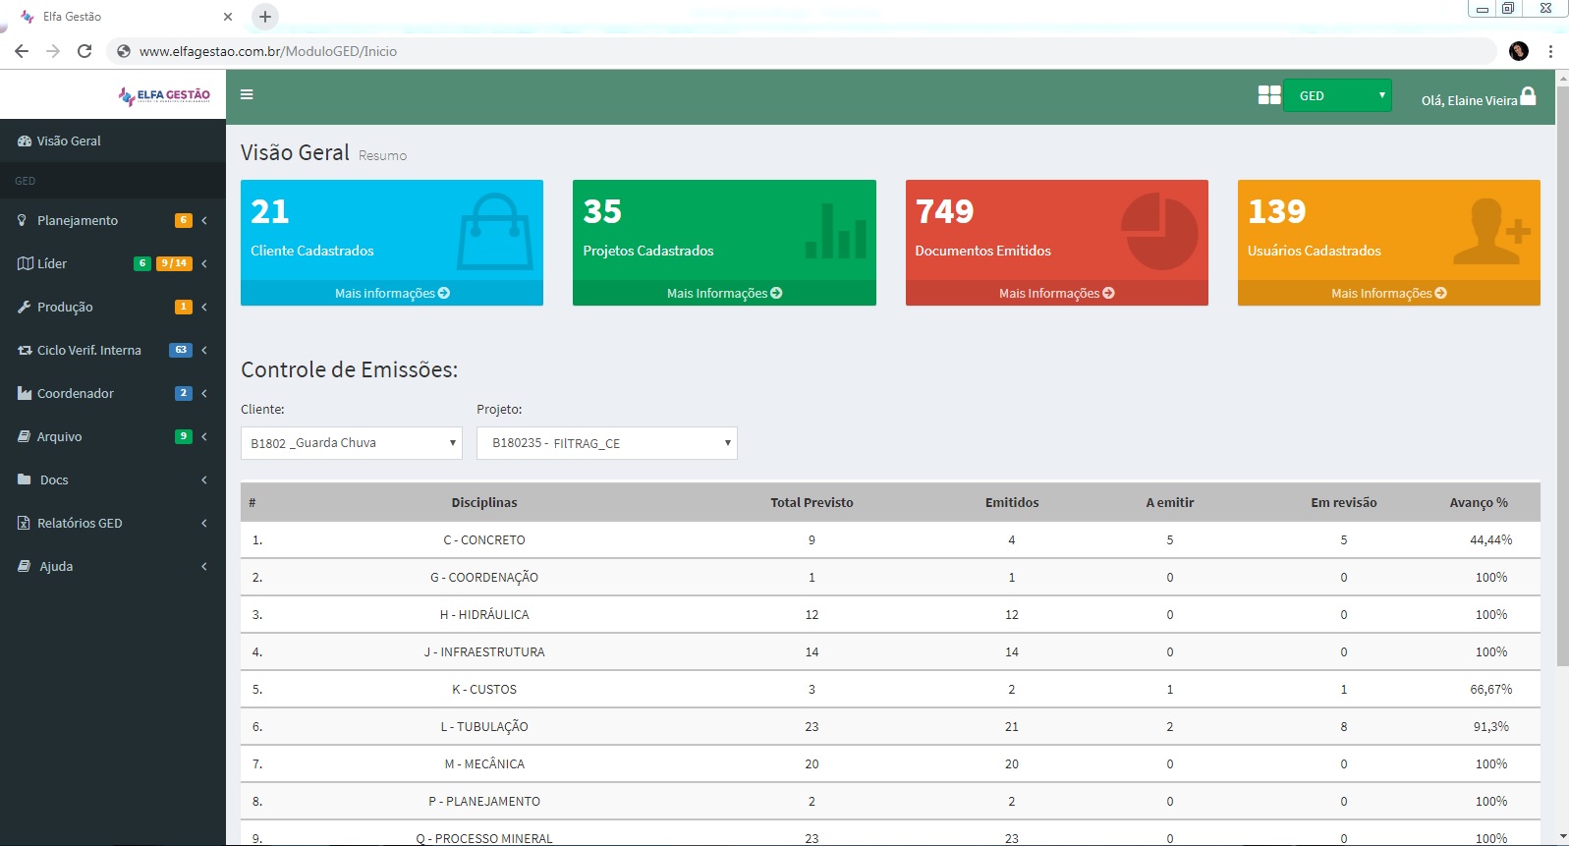This screenshot has width=1569, height=846.
Task: Open Relatórios GED sidebar item
Action: [x=80, y=523]
